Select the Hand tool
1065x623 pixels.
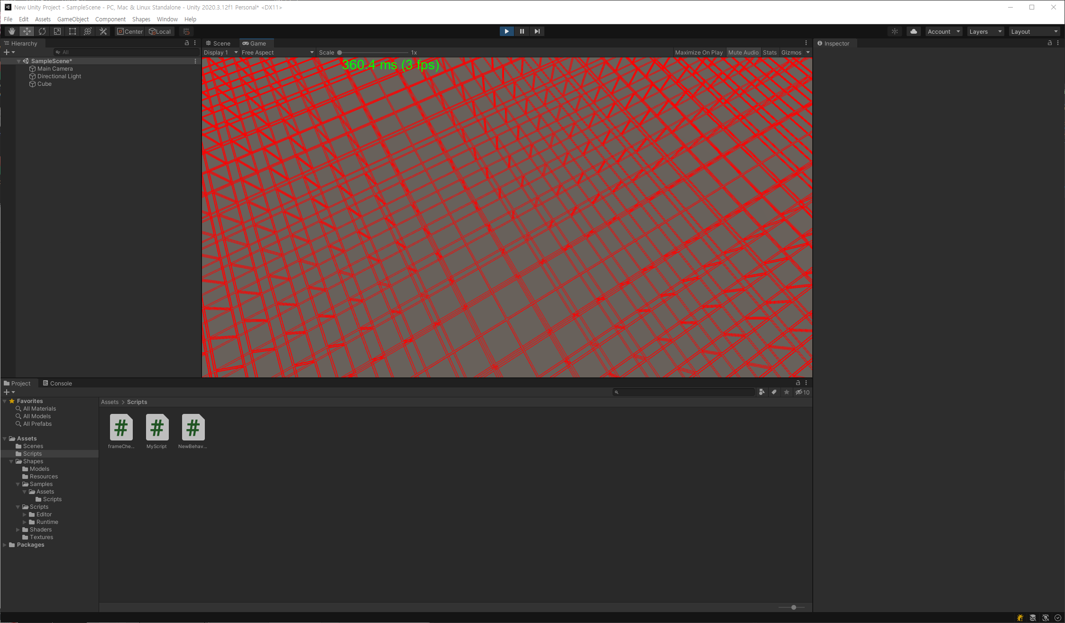point(12,31)
